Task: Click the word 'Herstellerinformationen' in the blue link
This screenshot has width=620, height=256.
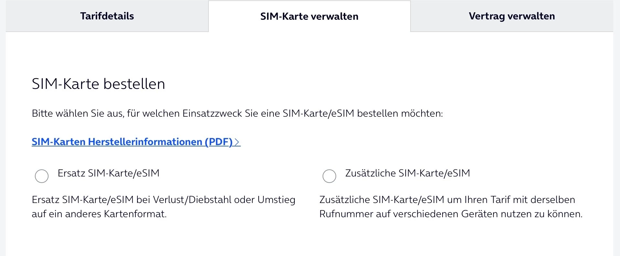Action: tap(145, 142)
